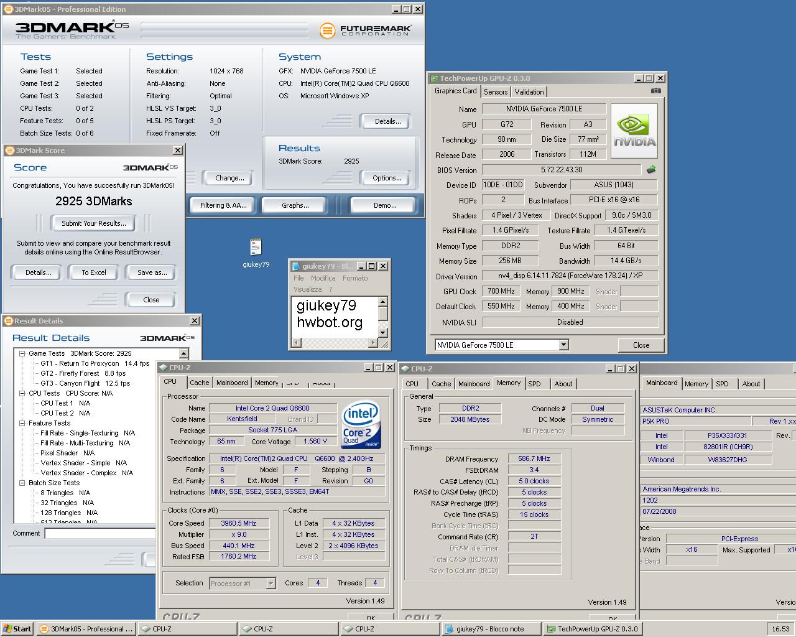
Task: Click Close button in 3DMark Score window
Action: click(151, 300)
